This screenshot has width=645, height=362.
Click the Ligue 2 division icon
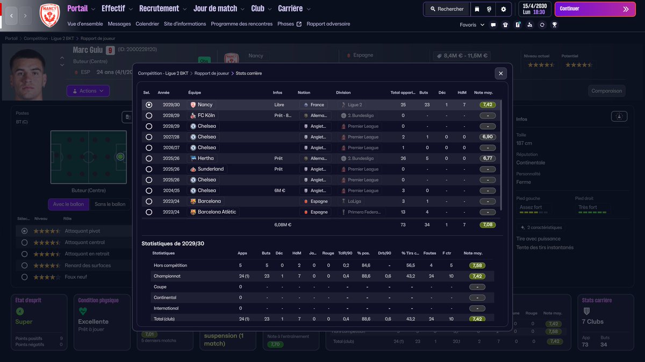343,105
